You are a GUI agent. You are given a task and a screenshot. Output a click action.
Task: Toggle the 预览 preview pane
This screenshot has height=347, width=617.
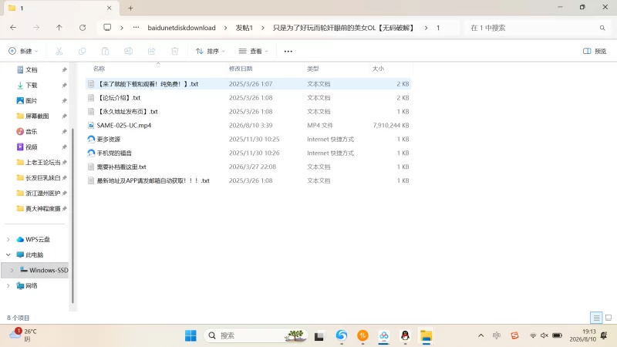click(595, 51)
